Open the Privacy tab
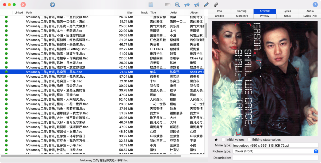 [x=265, y=16]
